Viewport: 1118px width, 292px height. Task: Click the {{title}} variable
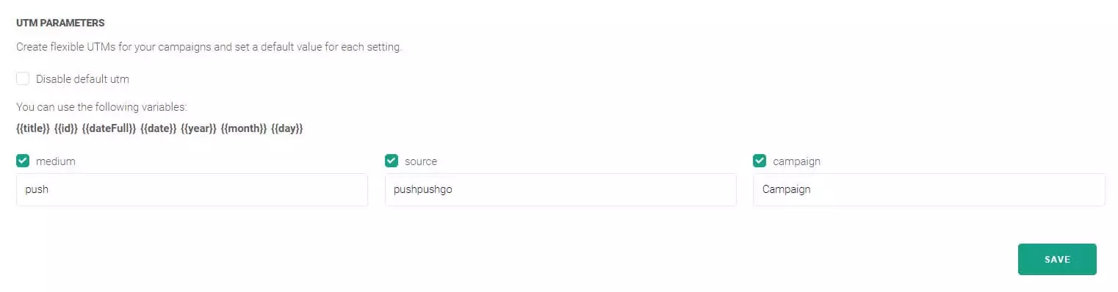click(33, 128)
